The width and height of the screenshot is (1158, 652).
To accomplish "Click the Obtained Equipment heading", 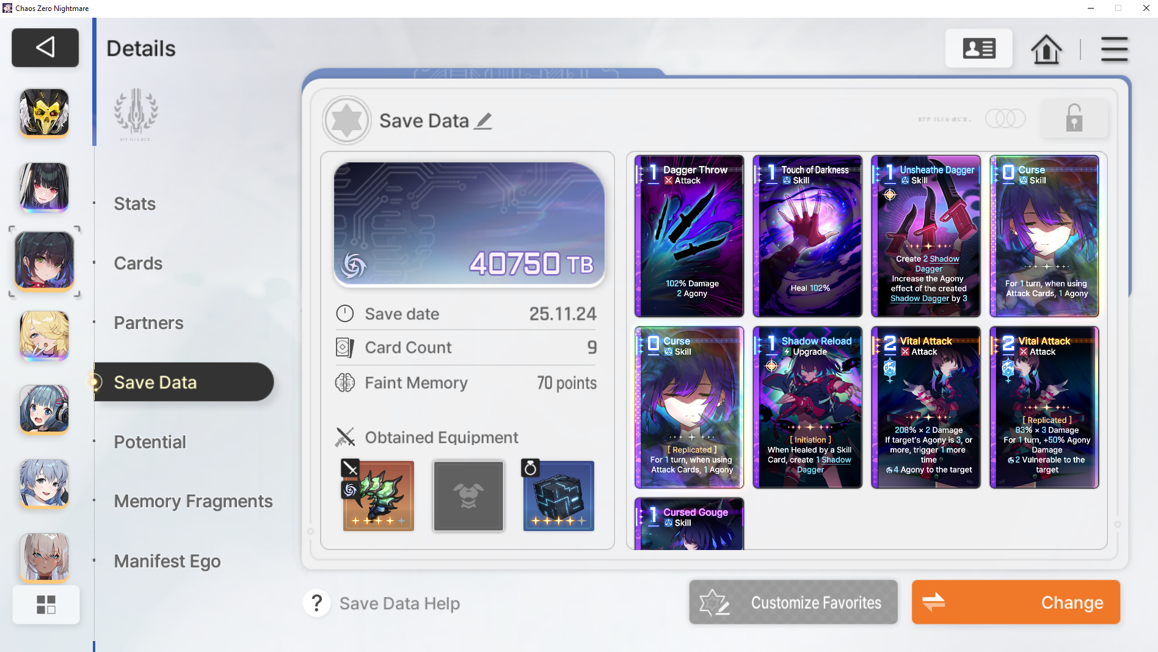I will point(442,438).
